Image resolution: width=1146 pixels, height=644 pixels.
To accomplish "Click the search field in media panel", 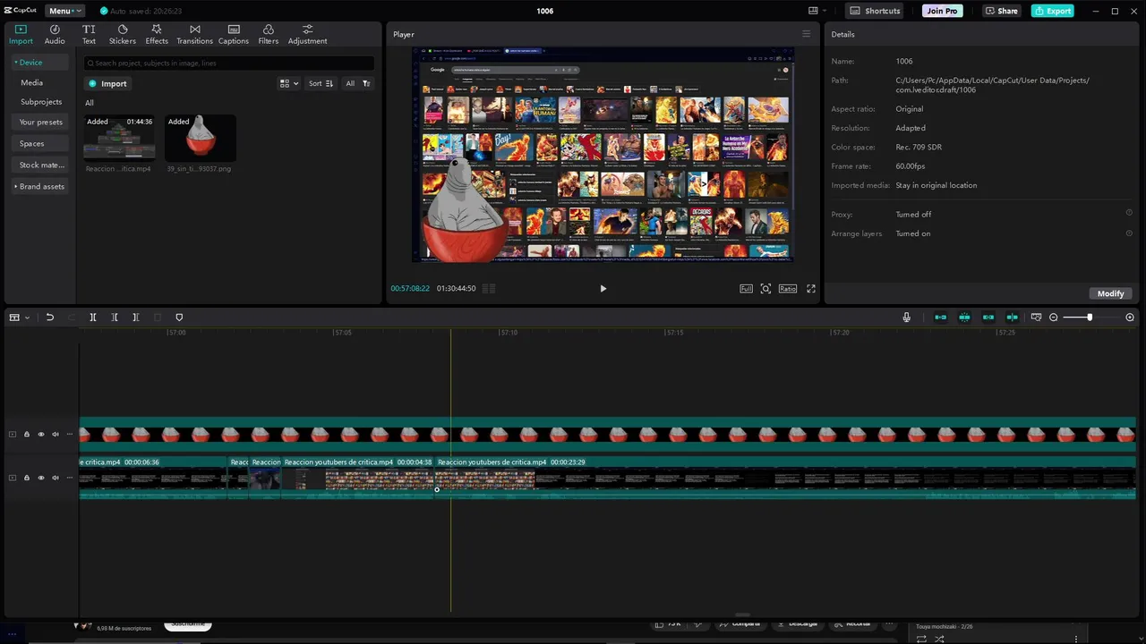I will pyautogui.click(x=229, y=63).
